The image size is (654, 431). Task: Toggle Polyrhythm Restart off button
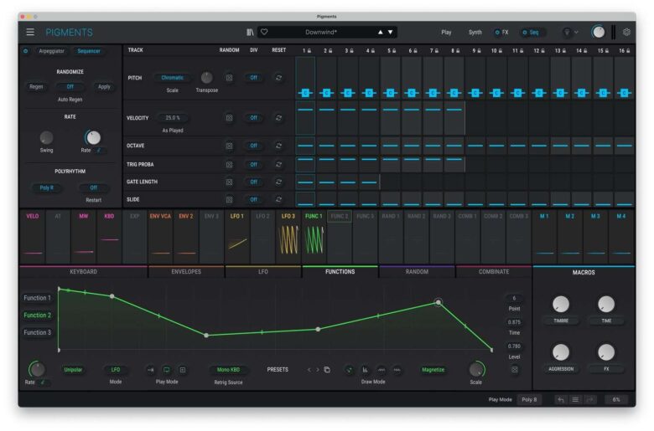(x=94, y=187)
